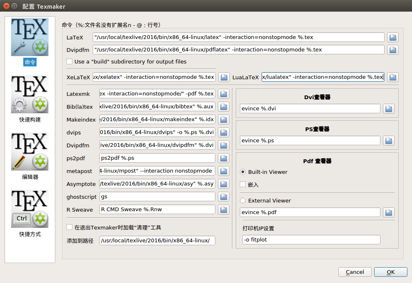This screenshot has width=412, height=283.
Task: Cancel the Texmaker configuration dialog
Action: [x=355, y=272]
